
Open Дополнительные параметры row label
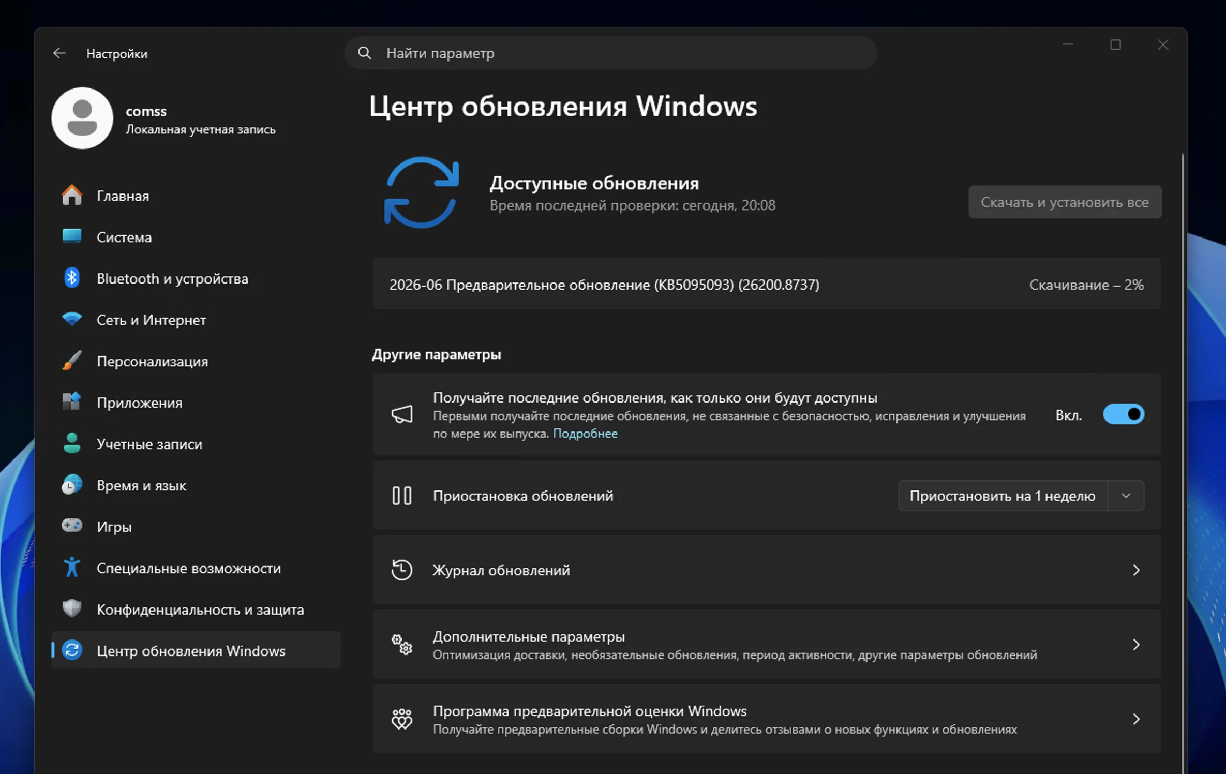[x=529, y=636]
